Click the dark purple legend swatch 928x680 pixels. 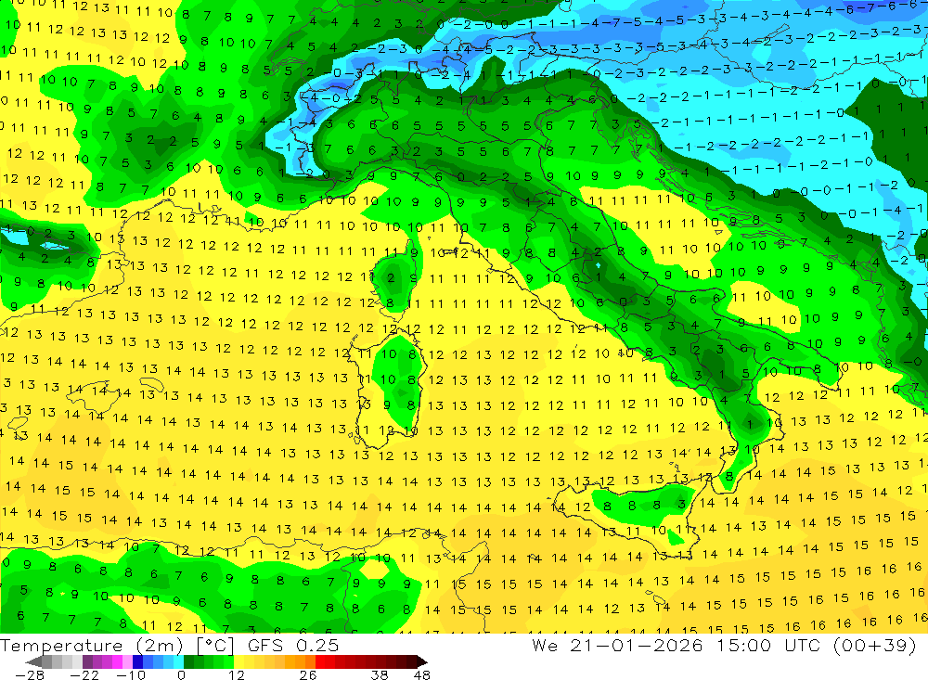(87, 662)
